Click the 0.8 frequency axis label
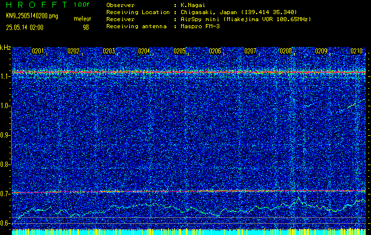The image size is (371, 235). point(5,164)
